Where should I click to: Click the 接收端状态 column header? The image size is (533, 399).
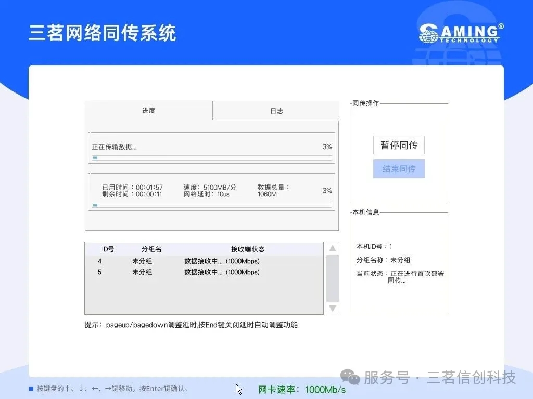click(x=248, y=249)
